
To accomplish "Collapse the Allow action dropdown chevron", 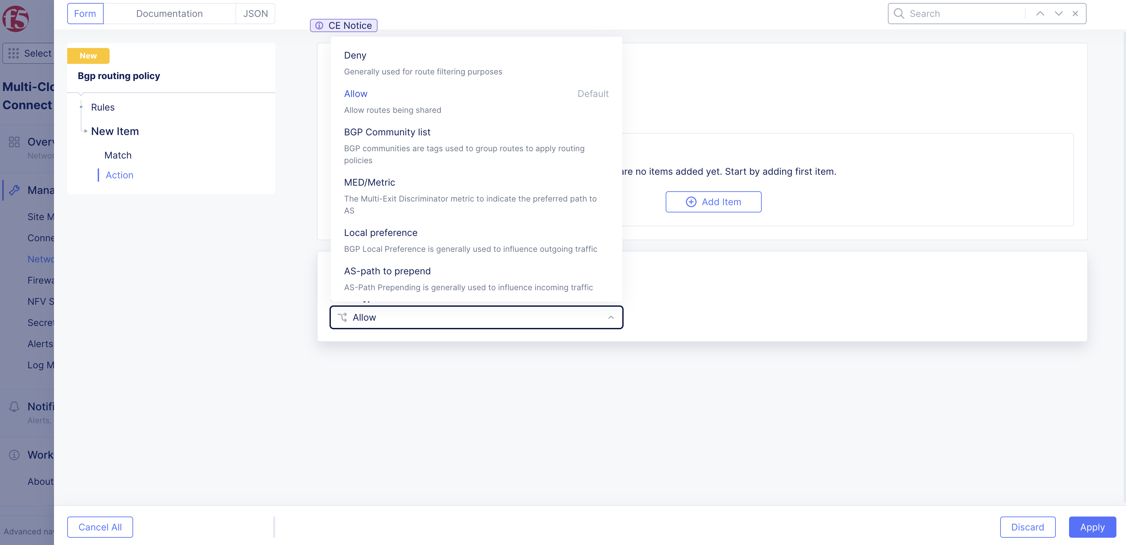I will (x=611, y=317).
